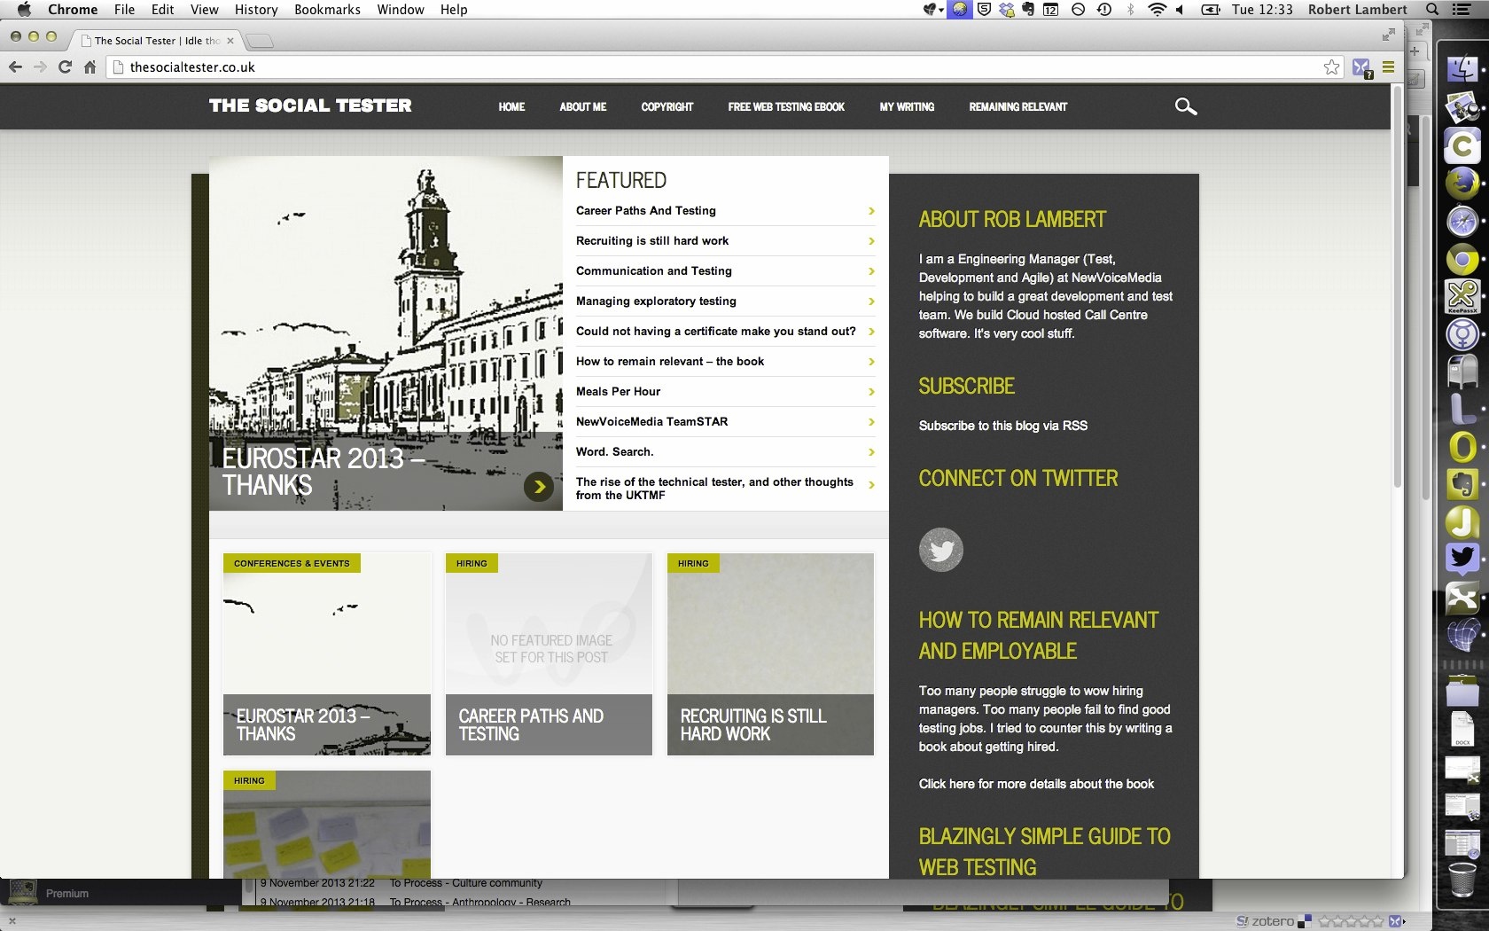Bookmark this page with the star icon
The width and height of the screenshot is (1489, 931).
(x=1331, y=67)
